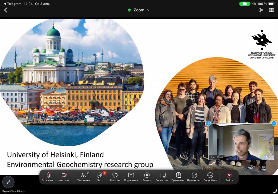
Task: Tap Tom Jilbert's video thumbnail
Action: coord(241,141)
